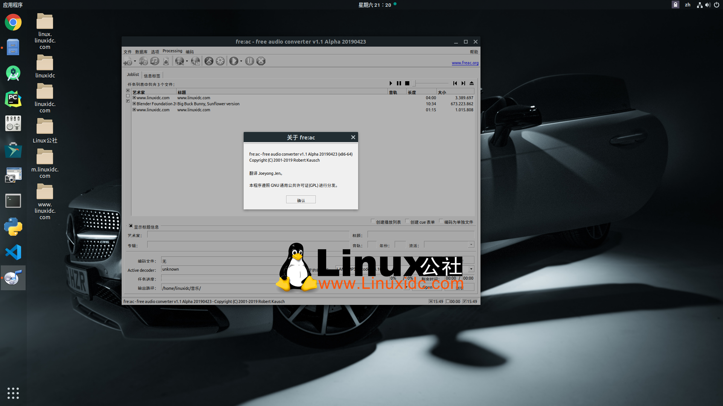Viewport: 723px width, 406px height.
Task: Click the general settings wrench icon
Action: 209,61
